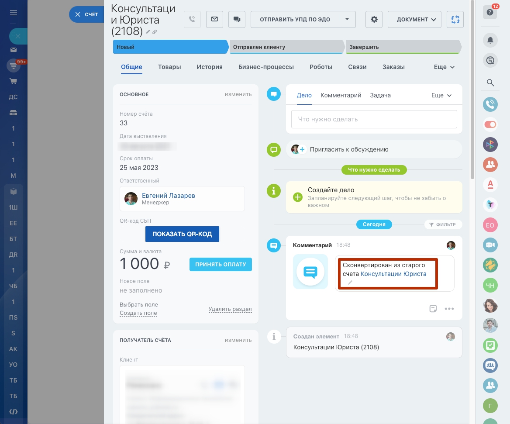Open Евгений Лазарев profile link
Screen dimensions: 510x424
169,196
